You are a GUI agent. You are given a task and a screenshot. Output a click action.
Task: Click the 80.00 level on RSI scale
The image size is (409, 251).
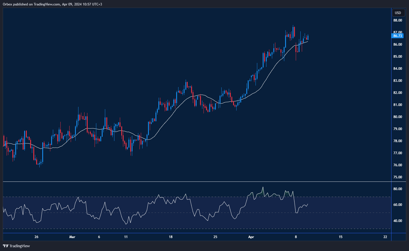[x=398, y=189]
